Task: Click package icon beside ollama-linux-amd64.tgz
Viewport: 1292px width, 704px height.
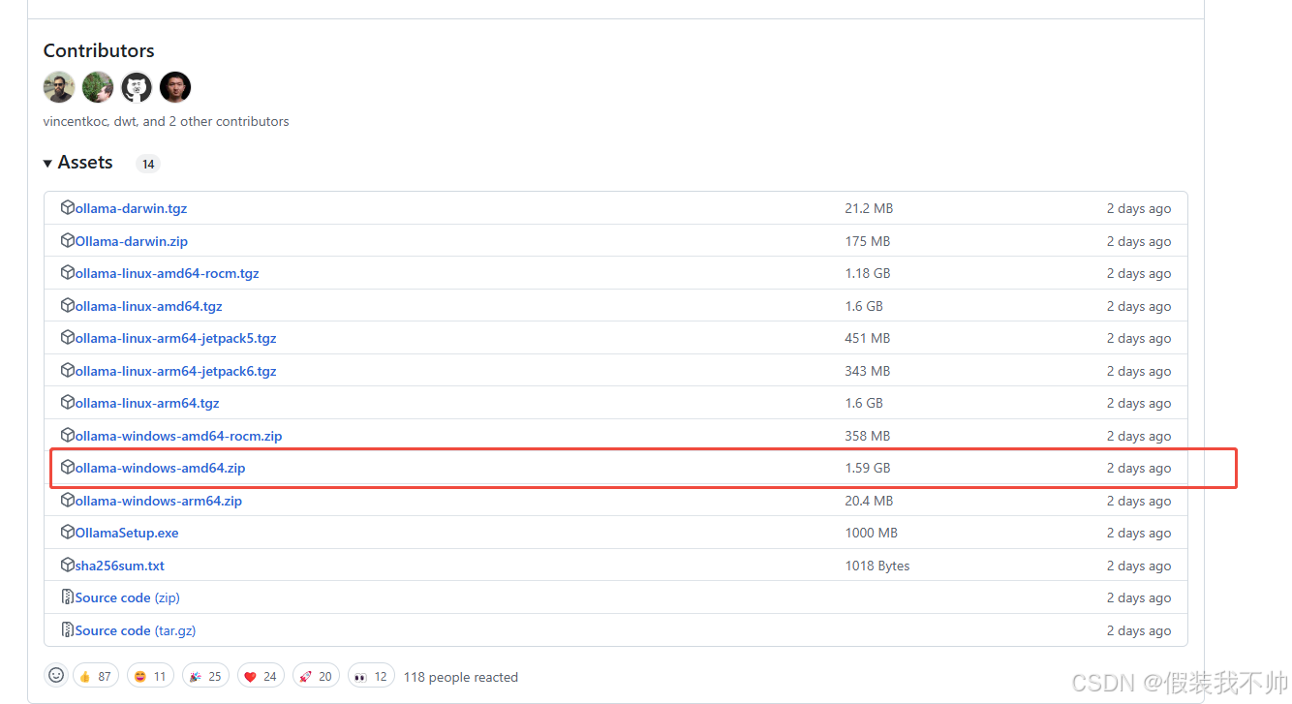Action: pos(68,305)
